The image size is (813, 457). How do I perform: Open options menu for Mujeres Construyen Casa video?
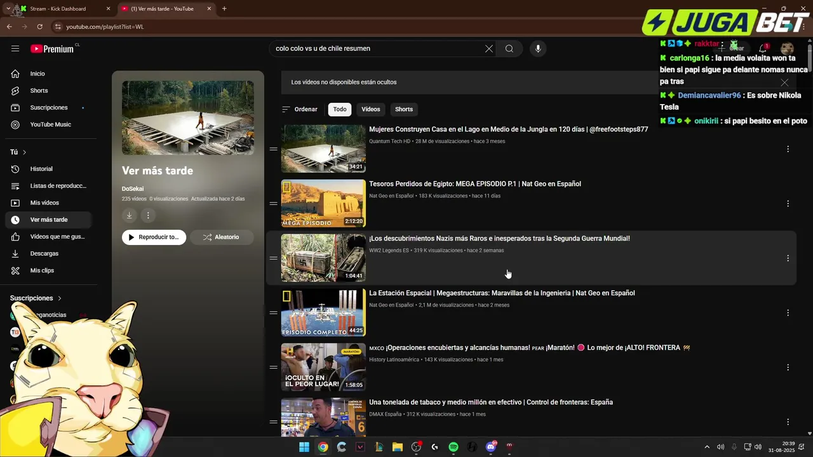(x=788, y=149)
